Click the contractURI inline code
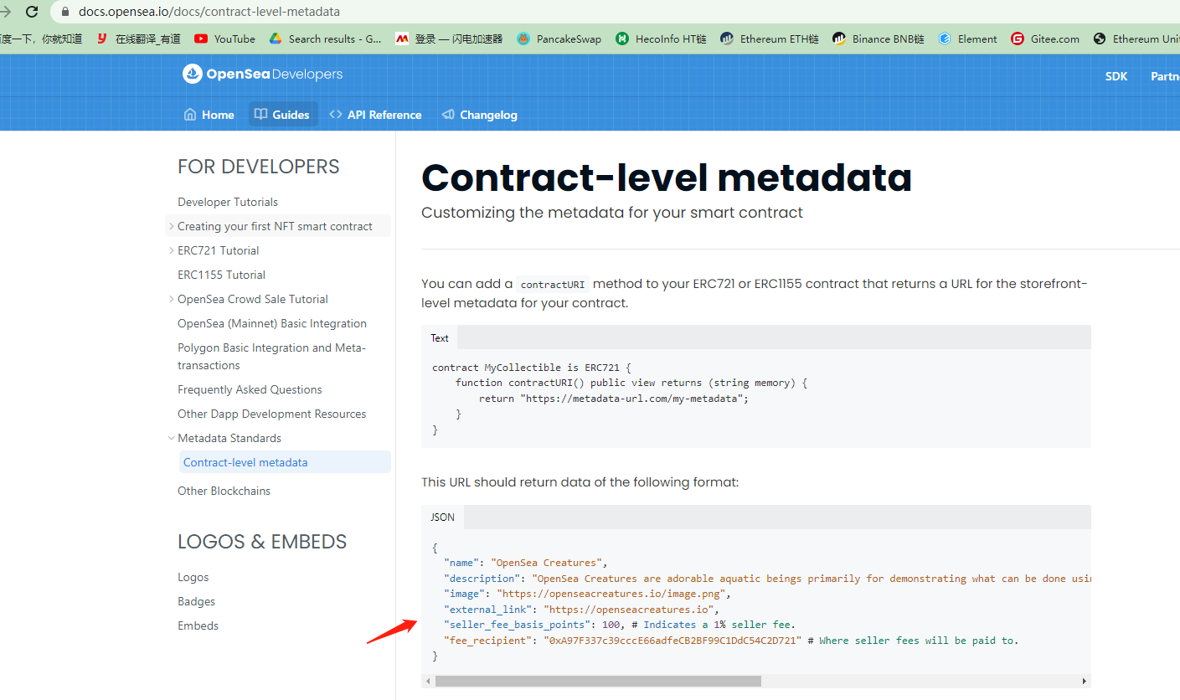Image resolution: width=1180 pixels, height=700 pixels. pyautogui.click(x=552, y=284)
